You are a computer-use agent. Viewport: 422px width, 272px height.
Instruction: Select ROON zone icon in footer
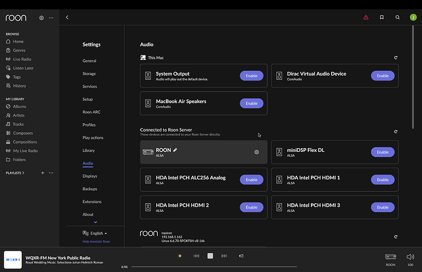[x=391, y=257]
